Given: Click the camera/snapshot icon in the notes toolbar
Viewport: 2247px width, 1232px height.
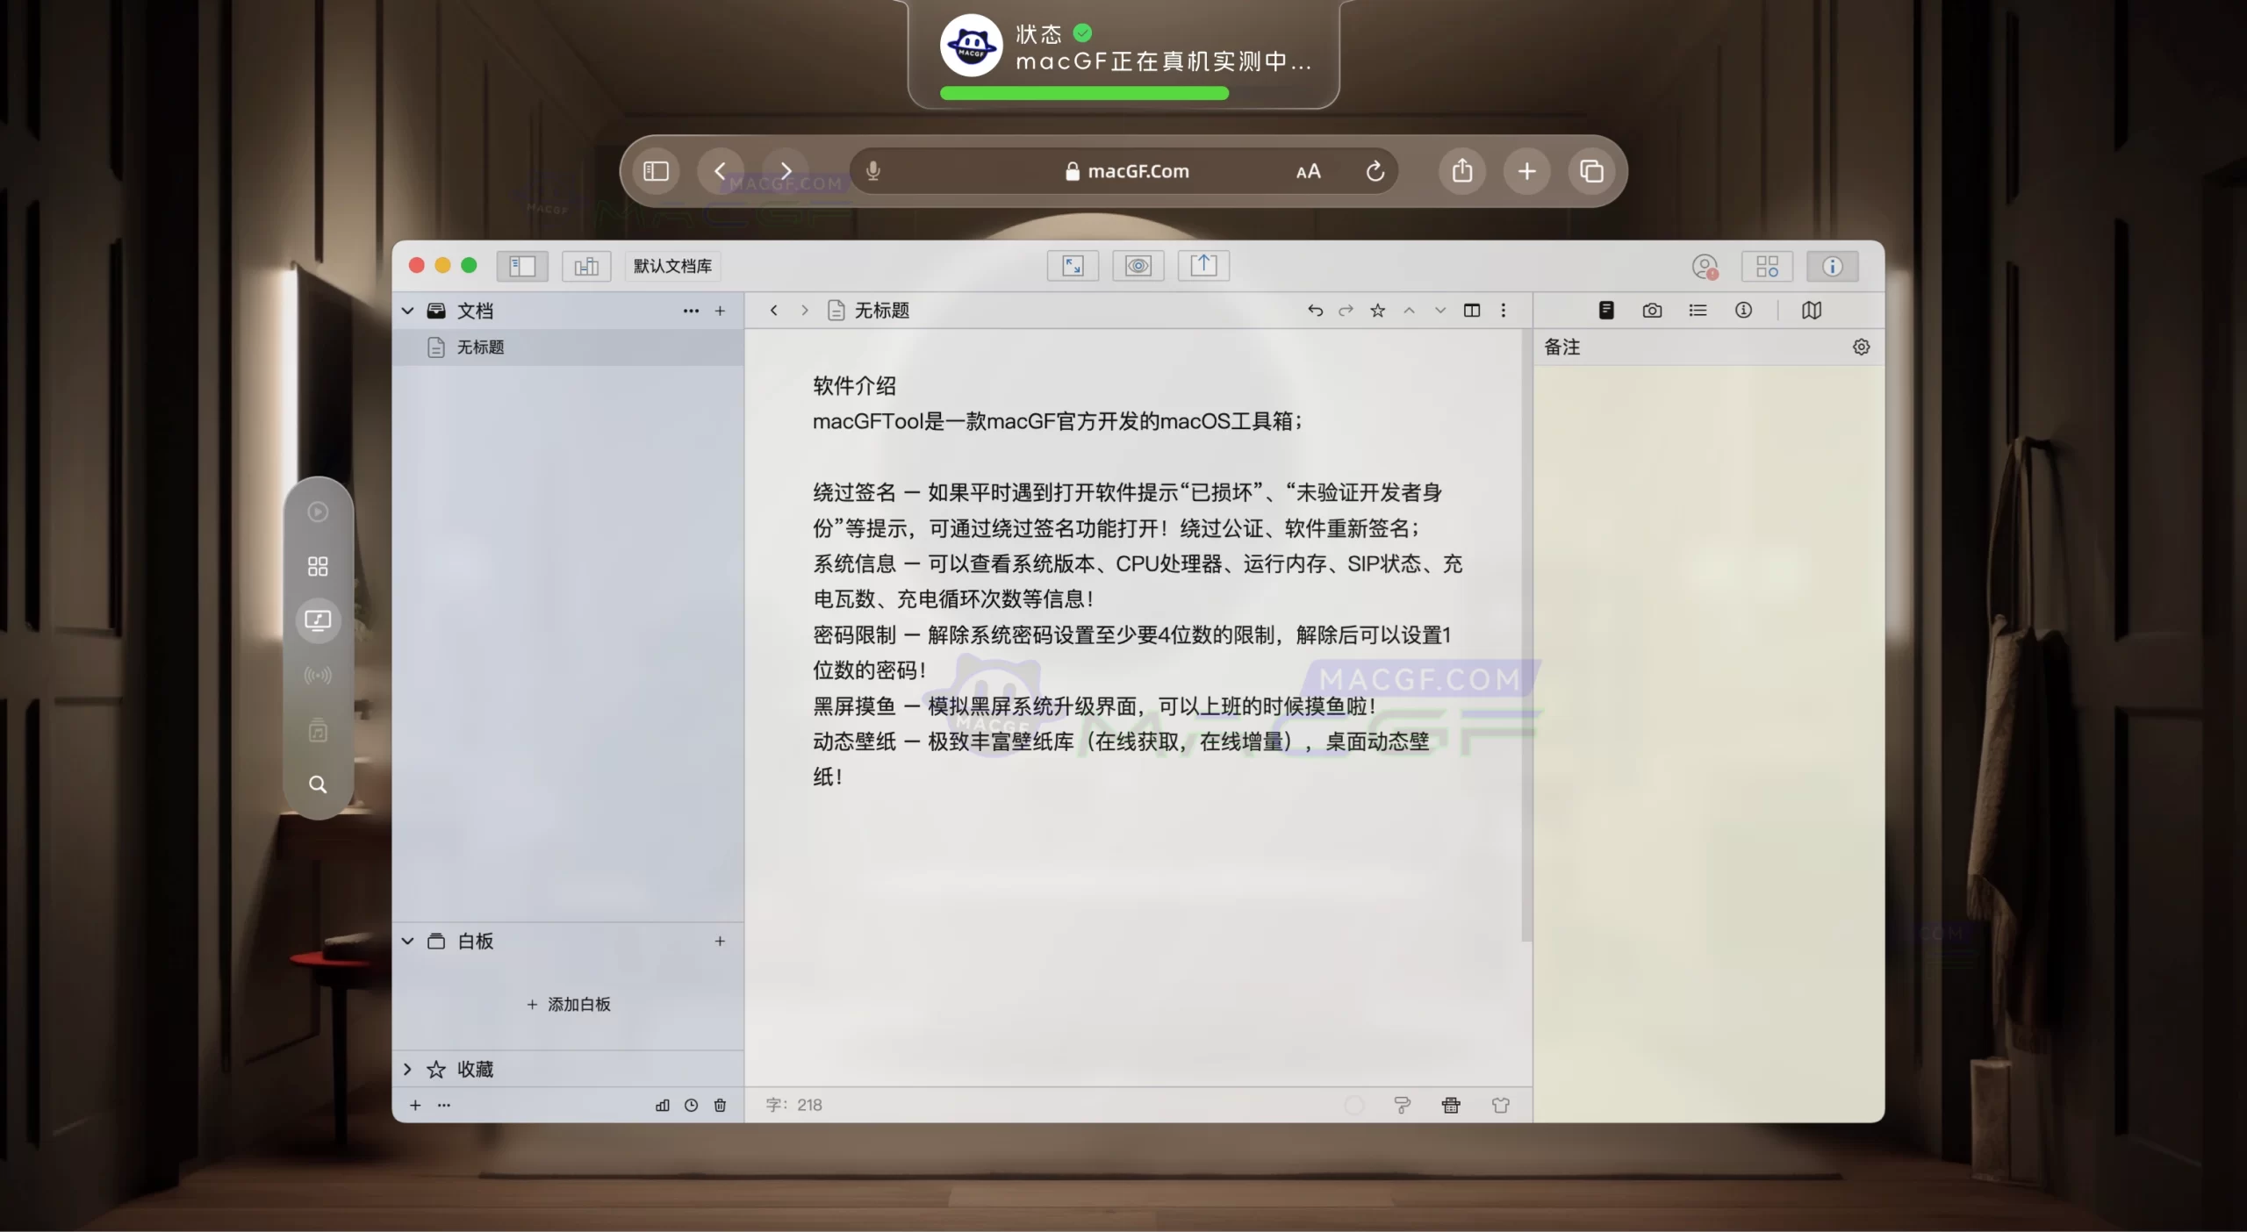Looking at the screenshot, I should pos(1652,310).
